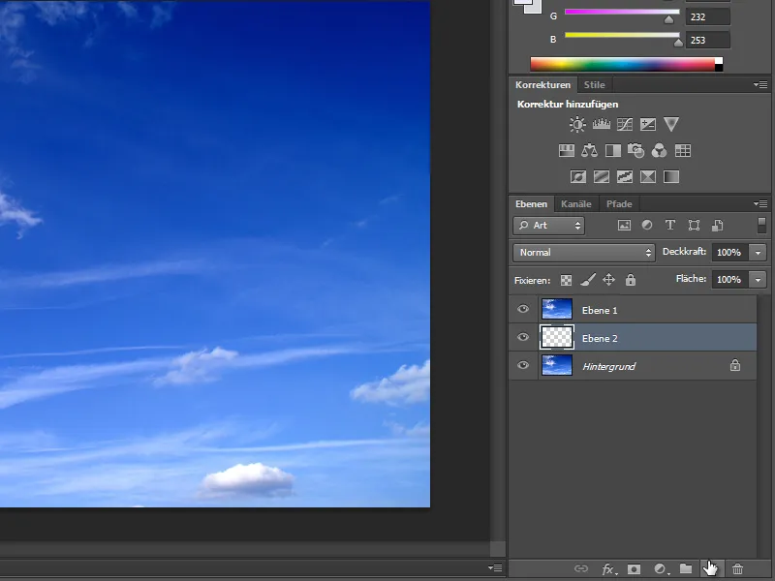Open the Korrekturen panel menu
Viewport: 775px width, 581px height.
tap(760, 84)
